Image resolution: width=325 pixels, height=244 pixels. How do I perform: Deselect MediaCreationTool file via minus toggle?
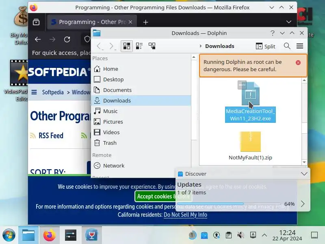click(242, 85)
